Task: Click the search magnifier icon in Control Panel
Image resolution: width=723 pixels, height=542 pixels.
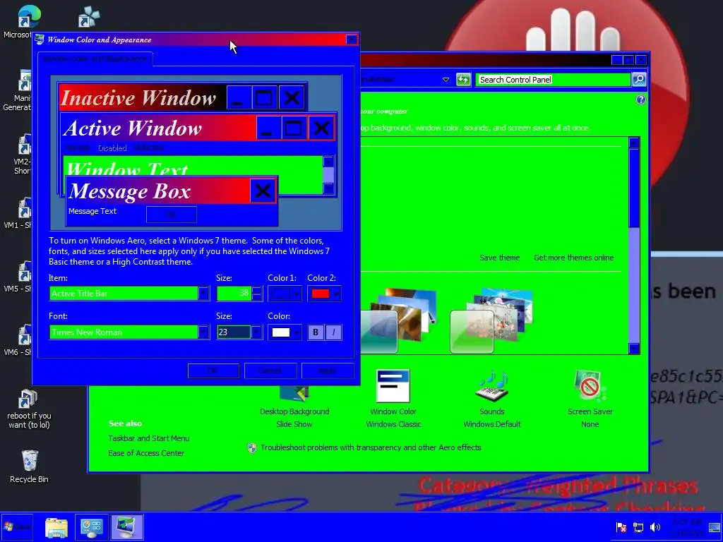Action: click(x=639, y=79)
